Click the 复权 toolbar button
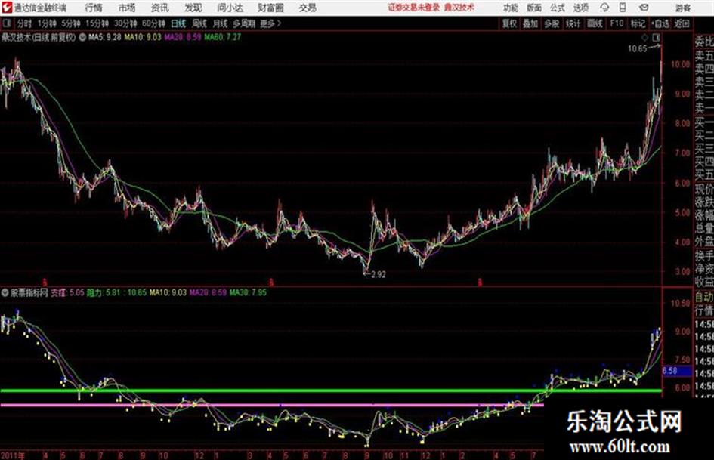 click(x=509, y=23)
